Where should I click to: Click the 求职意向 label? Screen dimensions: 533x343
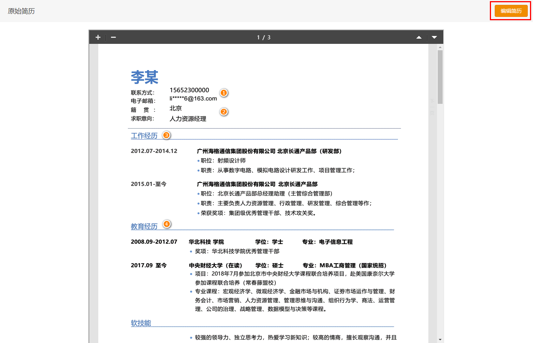(143, 118)
